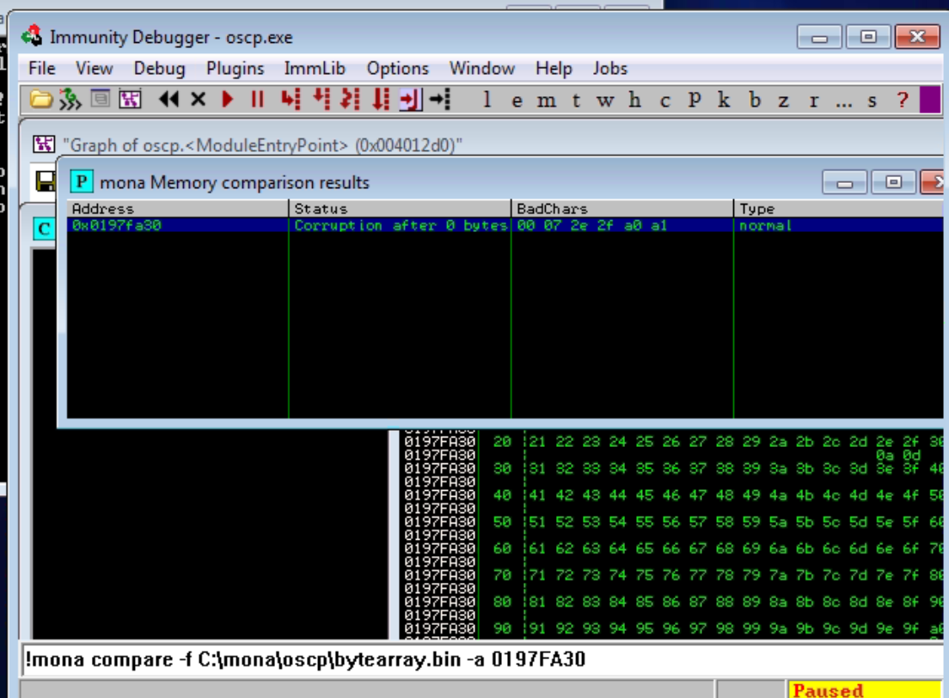Viewport: 949px width, 698px height.
Task: Click the BadChars column header
Action: click(622, 209)
